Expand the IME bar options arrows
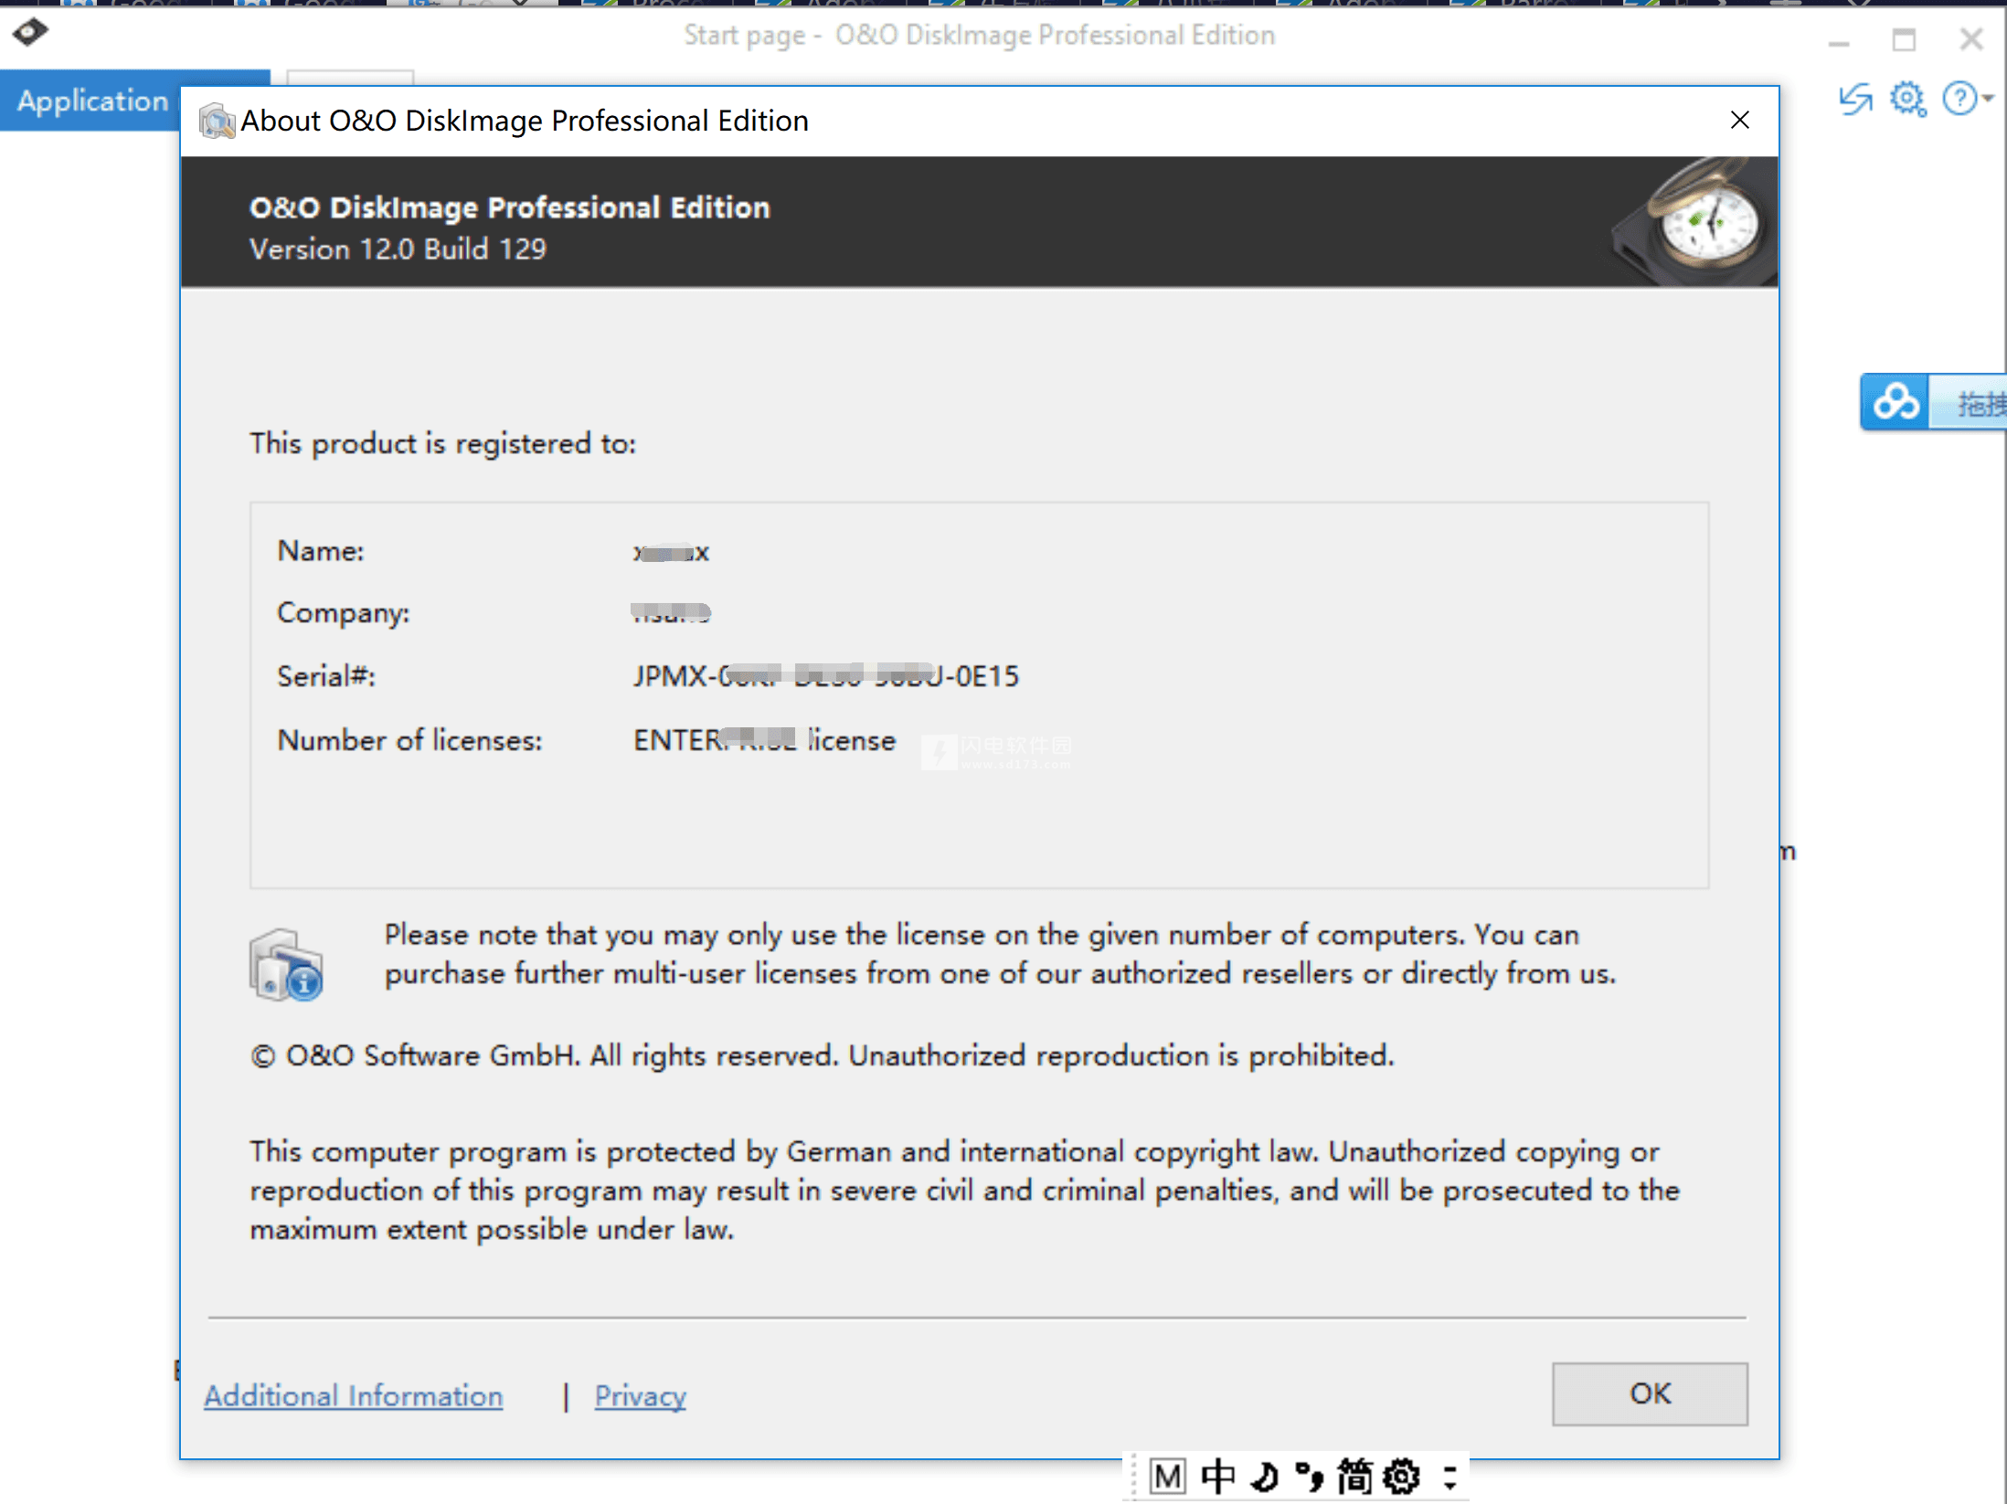 (x=1449, y=1478)
